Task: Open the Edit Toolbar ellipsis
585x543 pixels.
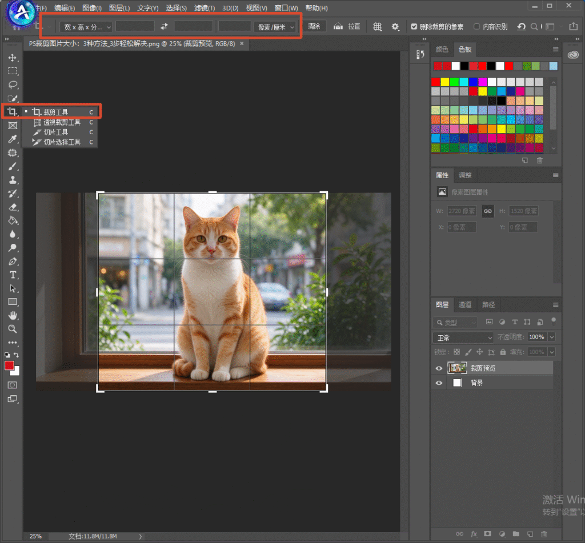Action: [13, 343]
